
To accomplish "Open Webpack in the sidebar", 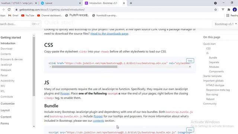I will pyautogui.click(x=6, y=70).
